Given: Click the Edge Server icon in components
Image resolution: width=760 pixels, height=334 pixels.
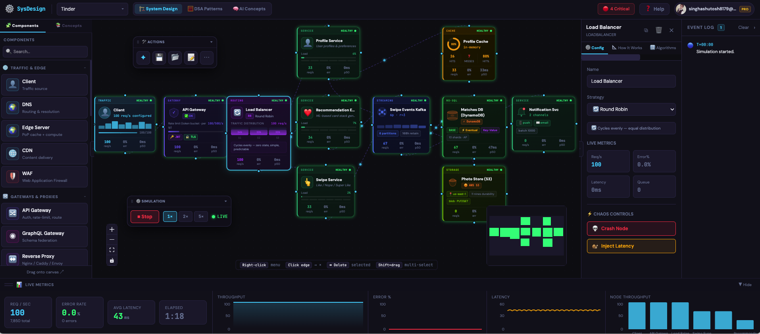Looking at the screenshot, I should pyautogui.click(x=13, y=131).
